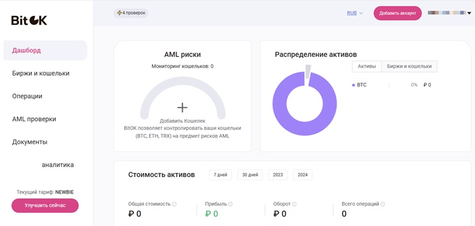The width and height of the screenshot is (475, 226).
Task: Click Стоимость активов heading
Action: (161, 175)
